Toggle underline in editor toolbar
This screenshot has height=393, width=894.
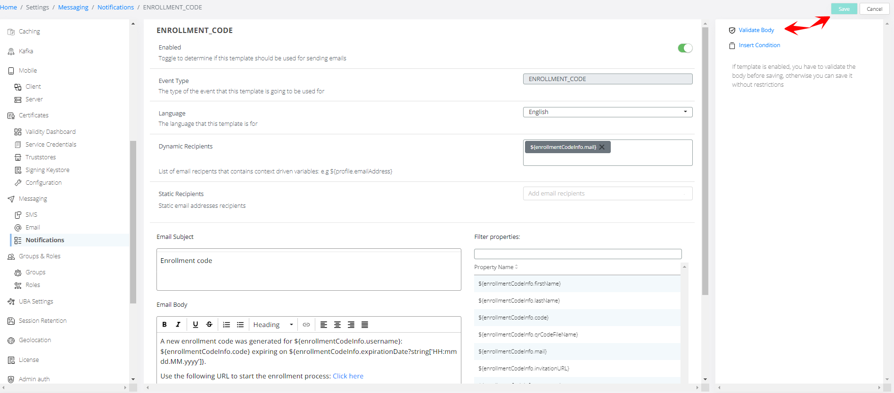click(196, 324)
